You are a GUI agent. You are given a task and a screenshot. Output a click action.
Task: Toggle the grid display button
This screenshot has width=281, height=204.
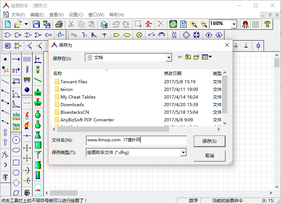[x=255, y=24]
